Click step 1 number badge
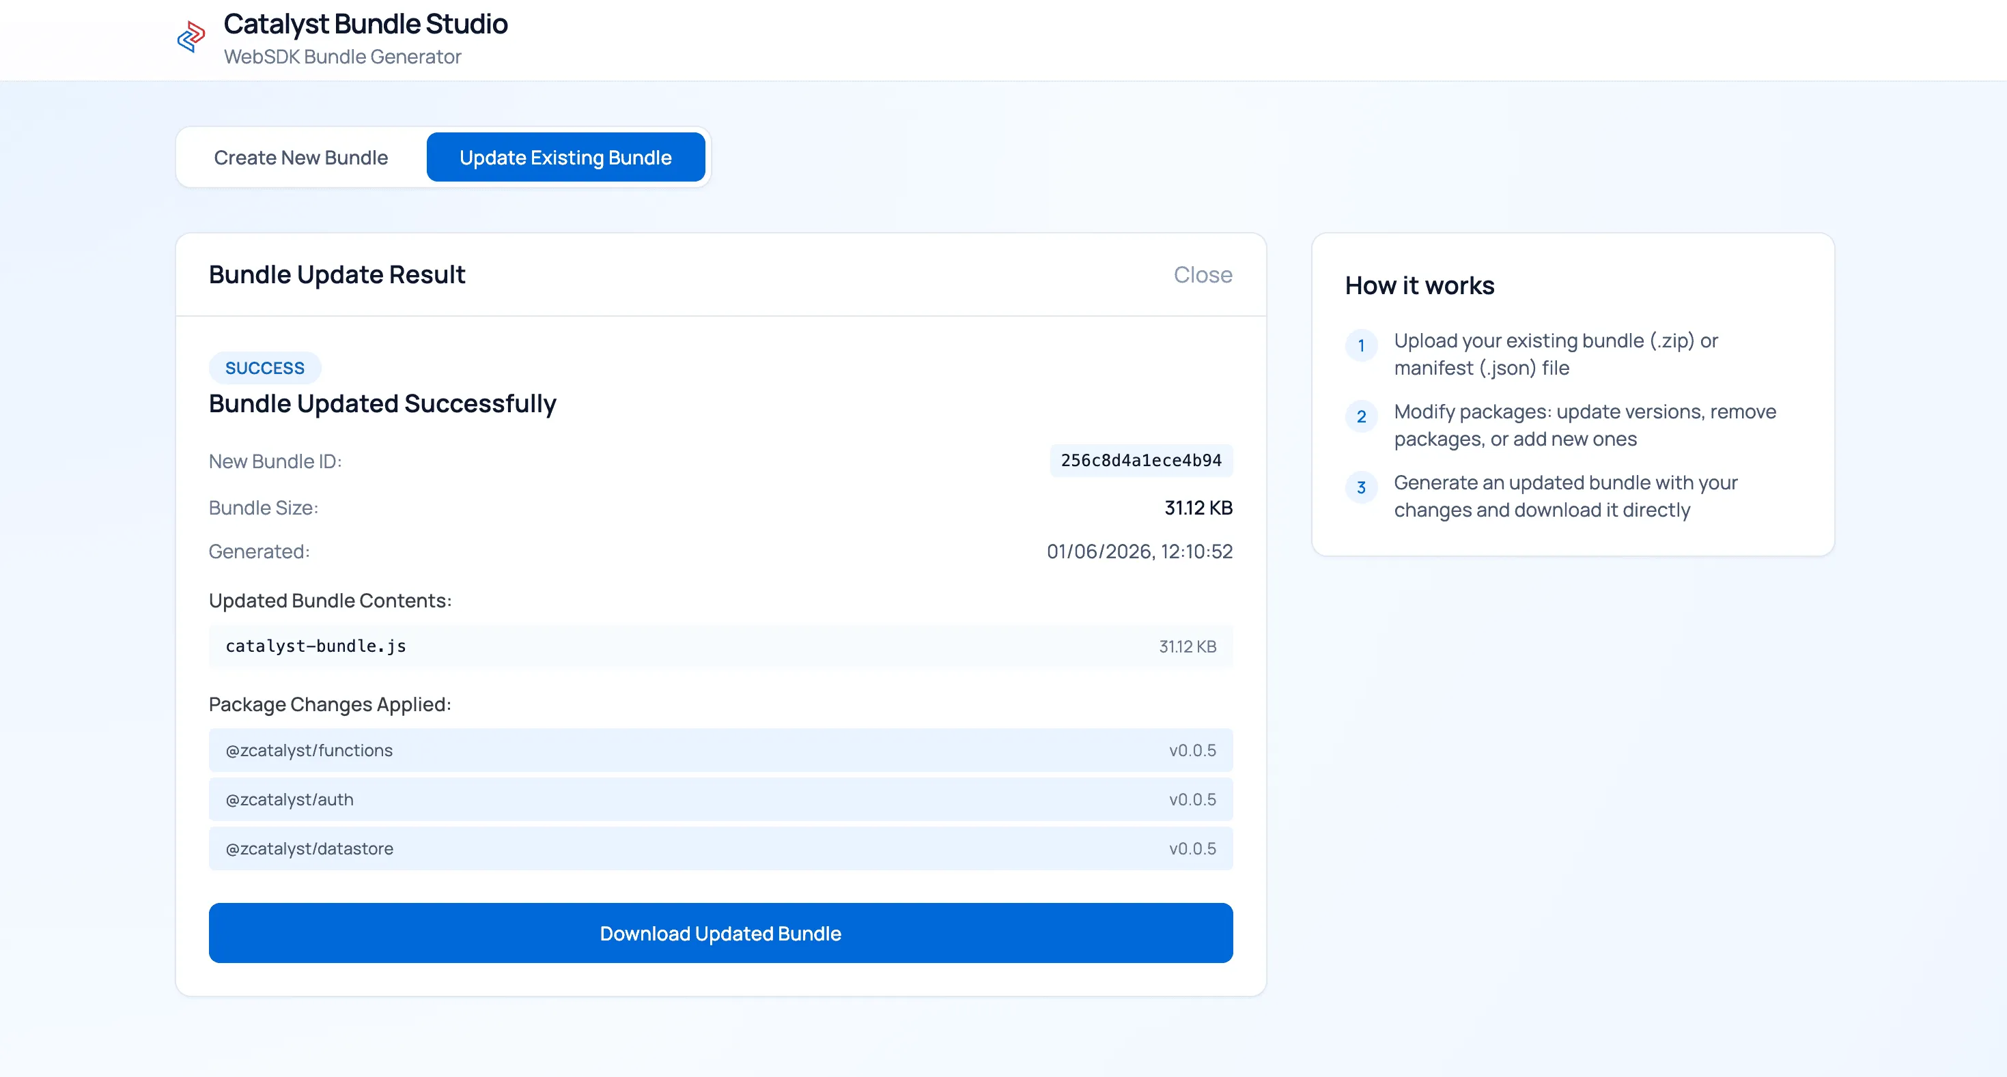The width and height of the screenshot is (2007, 1077). point(1361,345)
